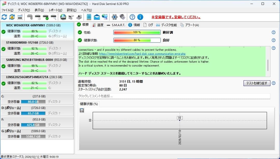Switch to the ログ tab
This screenshot has height=159, width=280.
click(150, 25)
